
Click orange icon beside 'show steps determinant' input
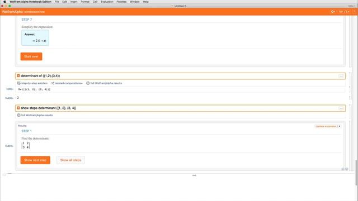(18, 108)
